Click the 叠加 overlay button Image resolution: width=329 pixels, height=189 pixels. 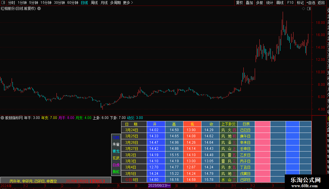250,3
